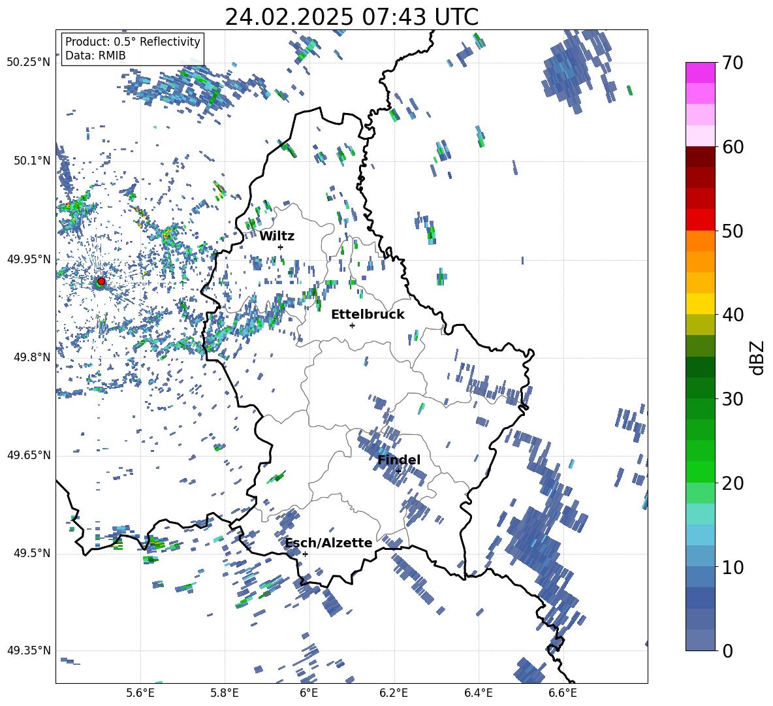Click the 'Product: 0.5° Reflectivity' text
Viewport: 773px width, 706px height.
[x=133, y=41]
